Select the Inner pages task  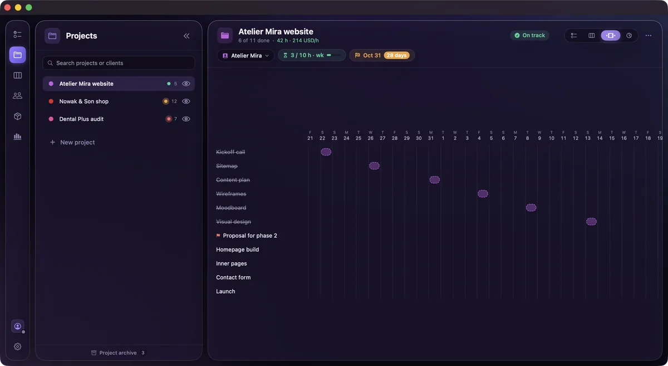pos(232,263)
